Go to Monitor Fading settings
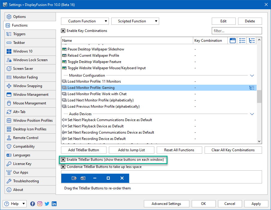Viewport: 271px width, 210px height. point(30,77)
